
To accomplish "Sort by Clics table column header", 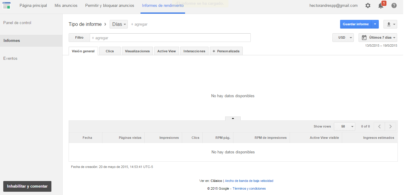I will 195,138.
